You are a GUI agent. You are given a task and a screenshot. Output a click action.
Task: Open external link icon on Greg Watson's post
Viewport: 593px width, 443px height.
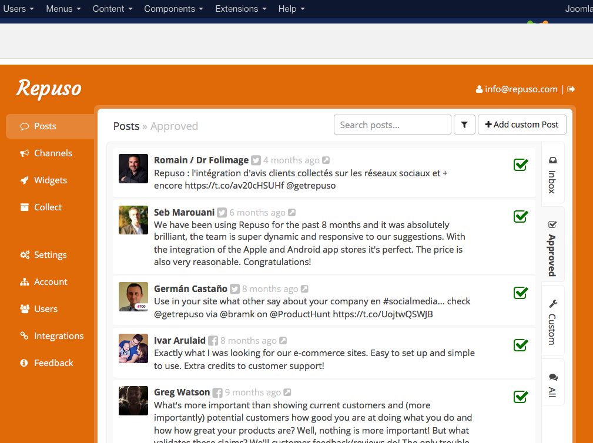287,392
